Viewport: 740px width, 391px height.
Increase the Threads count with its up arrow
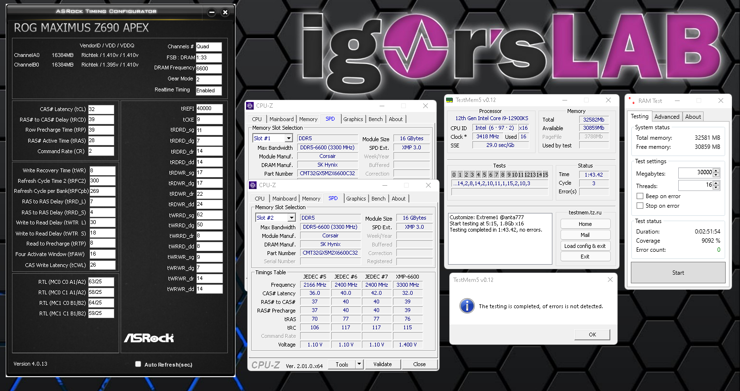(x=716, y=183)
